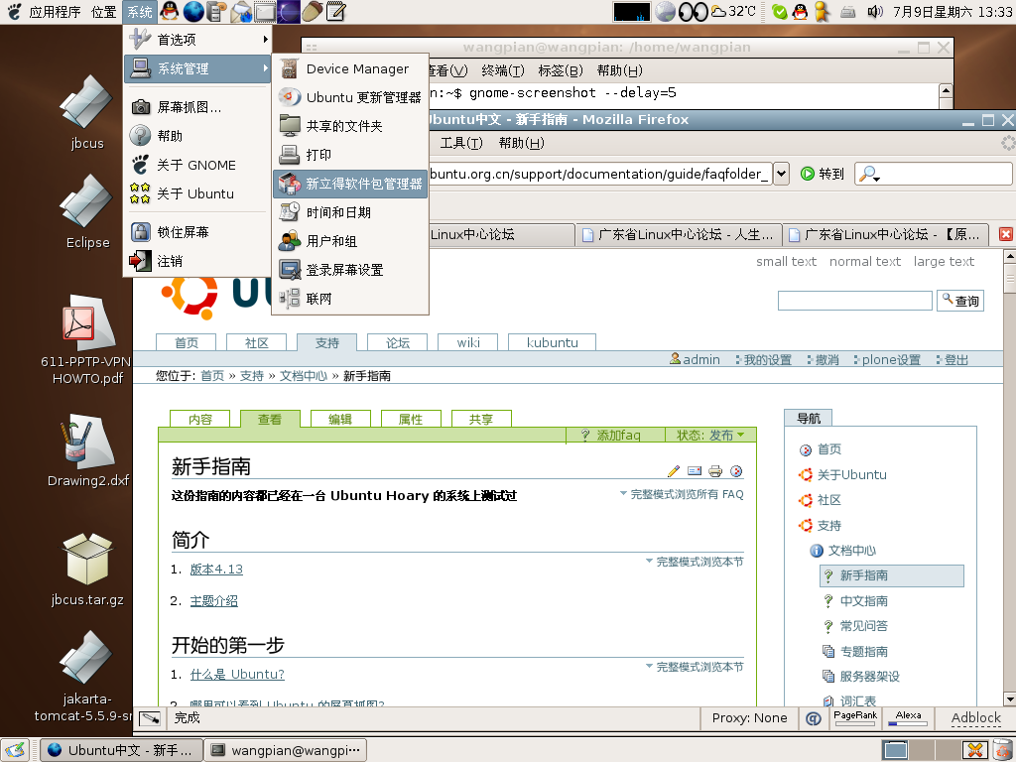Image resolution: width=1016 pixels, height=762 pixels.
Task: Open the 常见问答 navigation item
Action: pos(864,626)
